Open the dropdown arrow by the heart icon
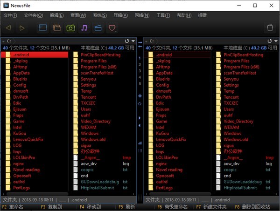280x211 pixels. [116, 31]
